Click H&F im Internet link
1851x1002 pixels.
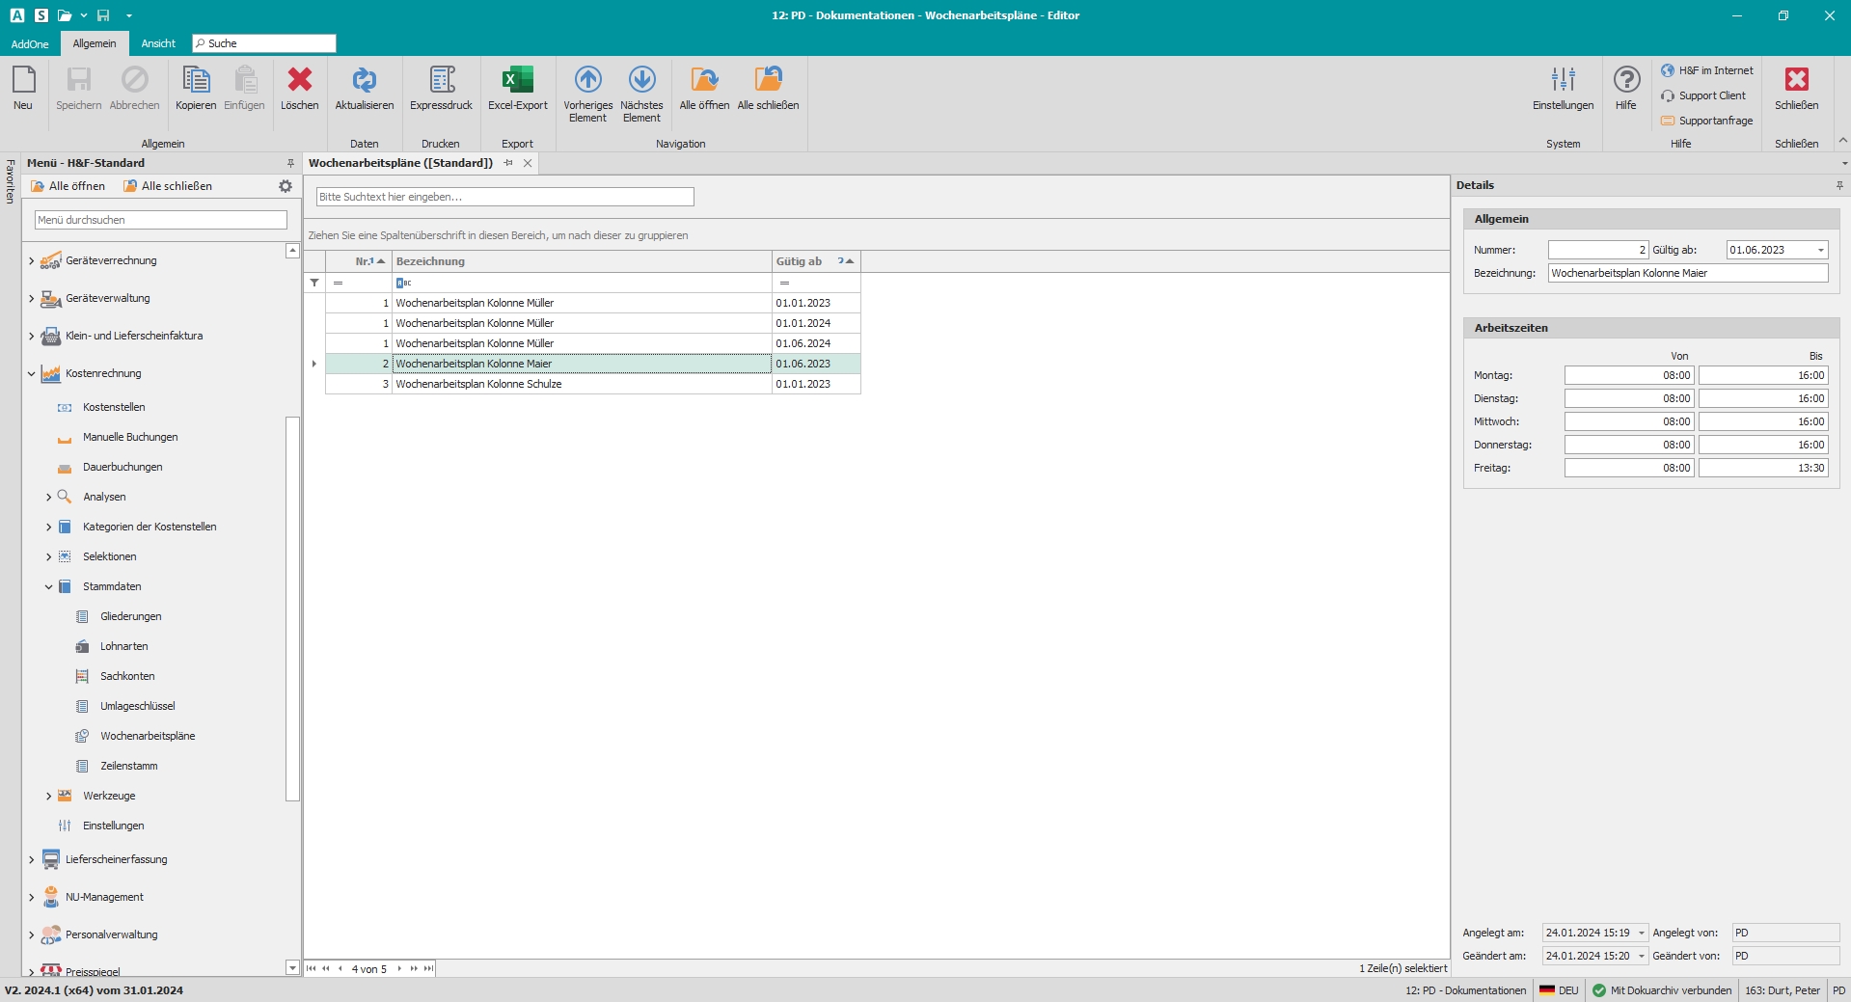click(1715, 70)
